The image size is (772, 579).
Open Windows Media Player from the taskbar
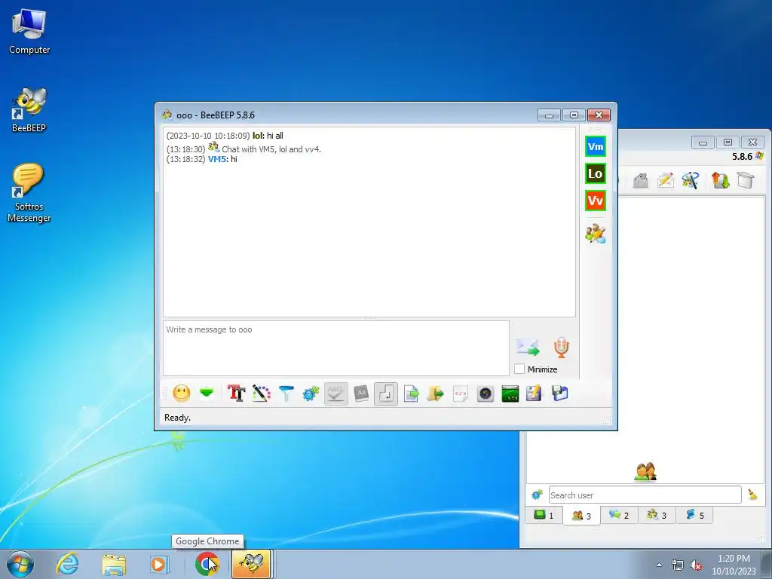pyautogui.click(x=159, y=564)
